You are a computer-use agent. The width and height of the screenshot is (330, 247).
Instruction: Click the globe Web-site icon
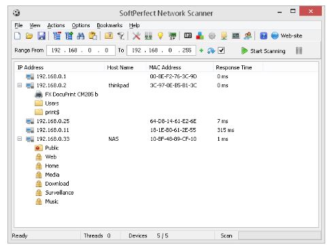click(275, 36)
